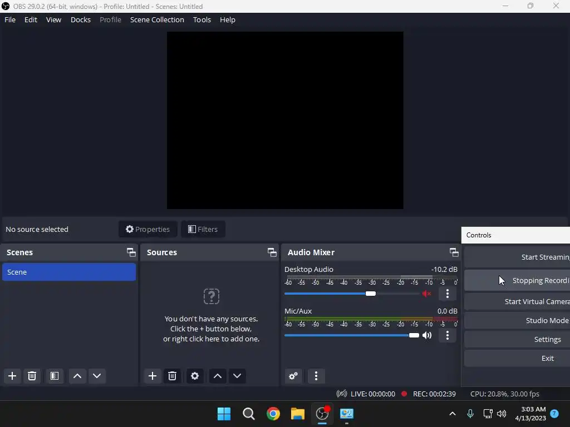Click the LIVE timer in status bar
Viewport: 570px width, 427px height.
tap(372, 394)
